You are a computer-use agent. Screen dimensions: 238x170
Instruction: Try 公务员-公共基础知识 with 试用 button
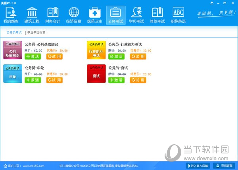click(54, 57)
